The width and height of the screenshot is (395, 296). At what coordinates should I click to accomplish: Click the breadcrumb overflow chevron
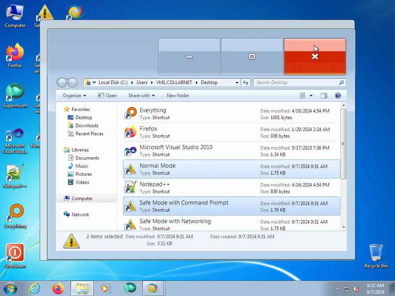pyautogui.click(x=94, y=82)
